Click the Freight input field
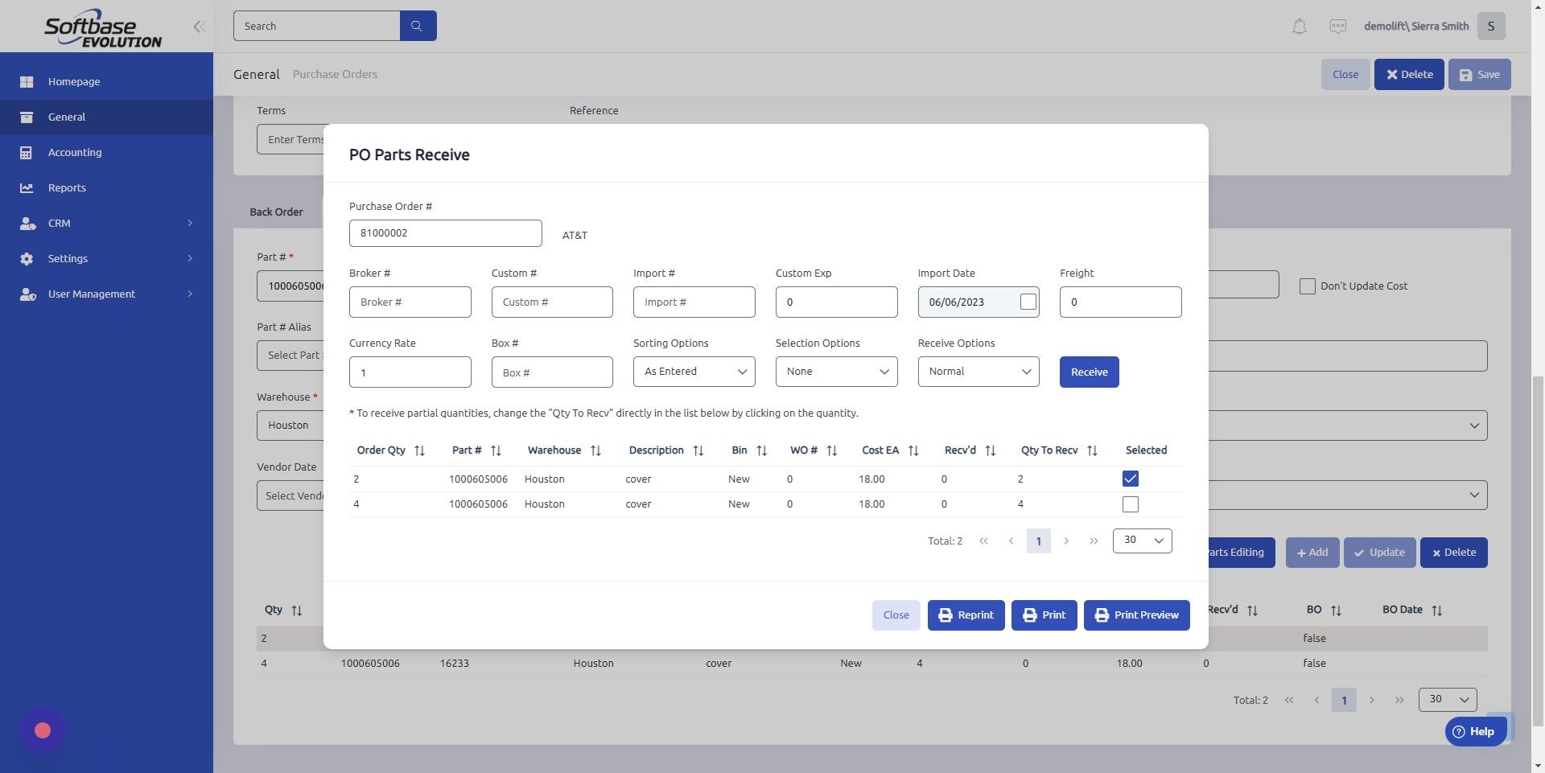The height and width of the screenshot is (773, 1545). [1120, 302]
